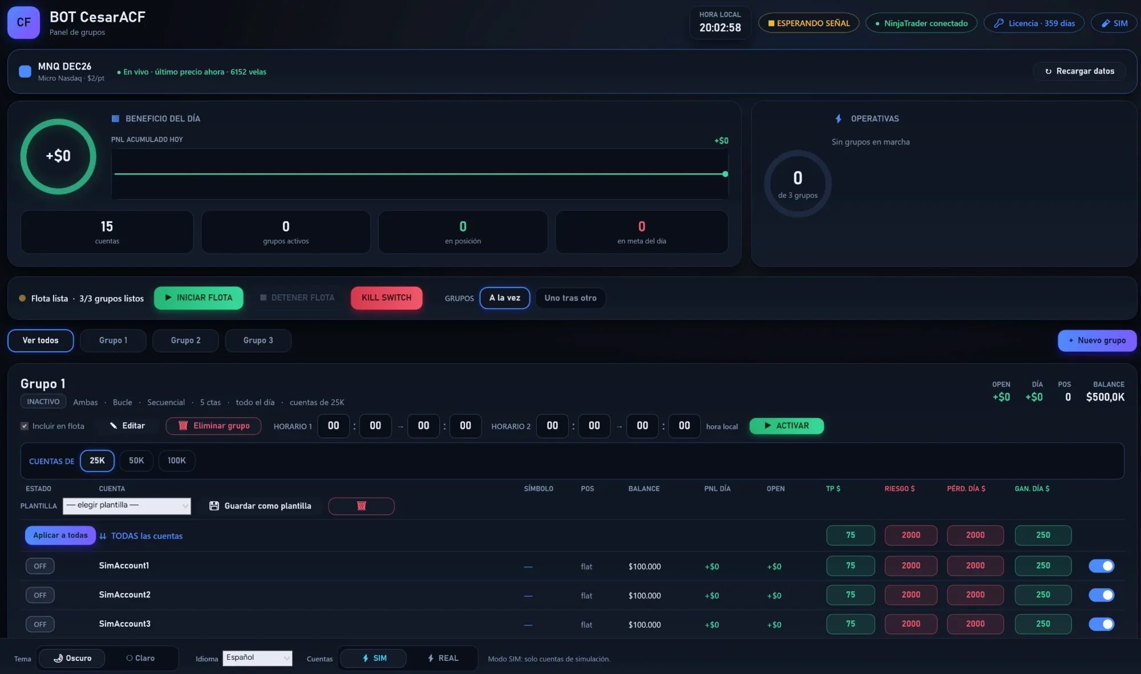Toggle the Incluir en flota checkbox
The width and height of the screenshot is (1141, 674).
point(25,426)
